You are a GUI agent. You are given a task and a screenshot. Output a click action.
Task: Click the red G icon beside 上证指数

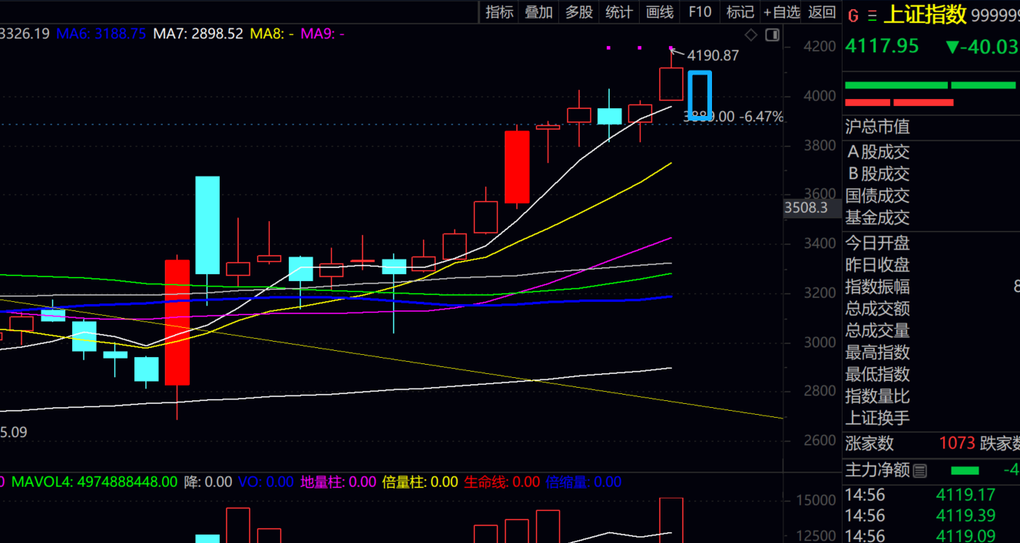point(852,15)
